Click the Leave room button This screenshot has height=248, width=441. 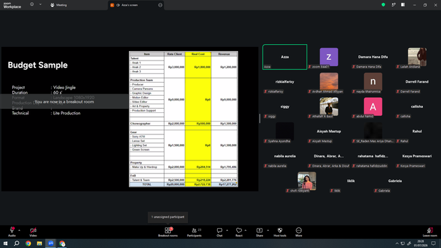pos(430,232)
